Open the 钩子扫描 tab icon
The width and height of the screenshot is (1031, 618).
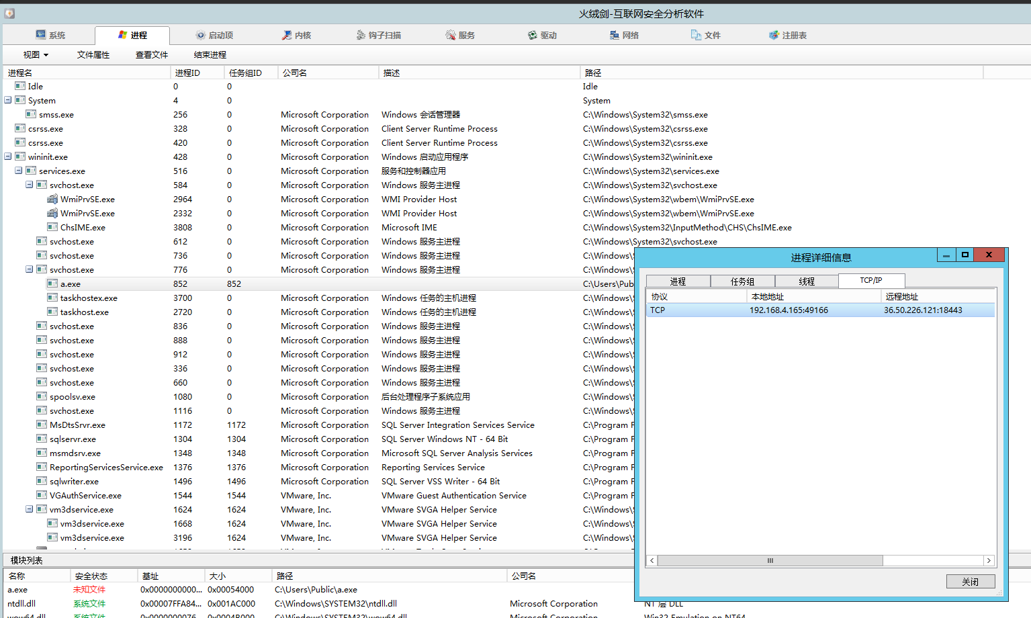coord(361,35)
